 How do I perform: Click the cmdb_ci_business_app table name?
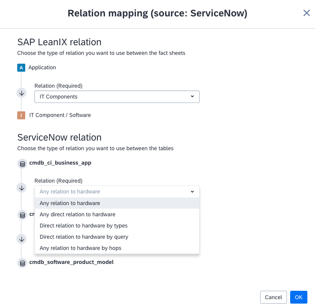[60, 163]
